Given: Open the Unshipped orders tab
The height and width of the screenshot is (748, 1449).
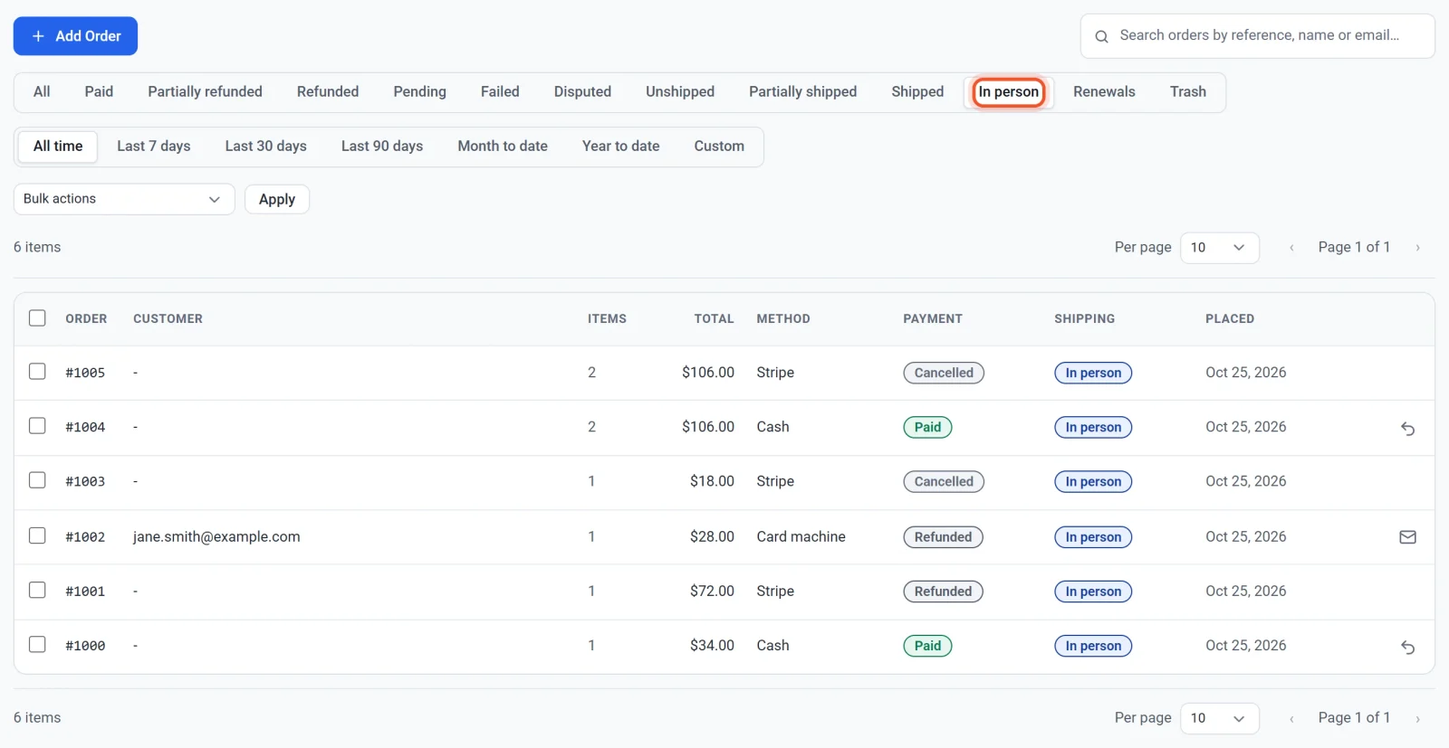Looking at the screenshot, I should tap(680, 92).
